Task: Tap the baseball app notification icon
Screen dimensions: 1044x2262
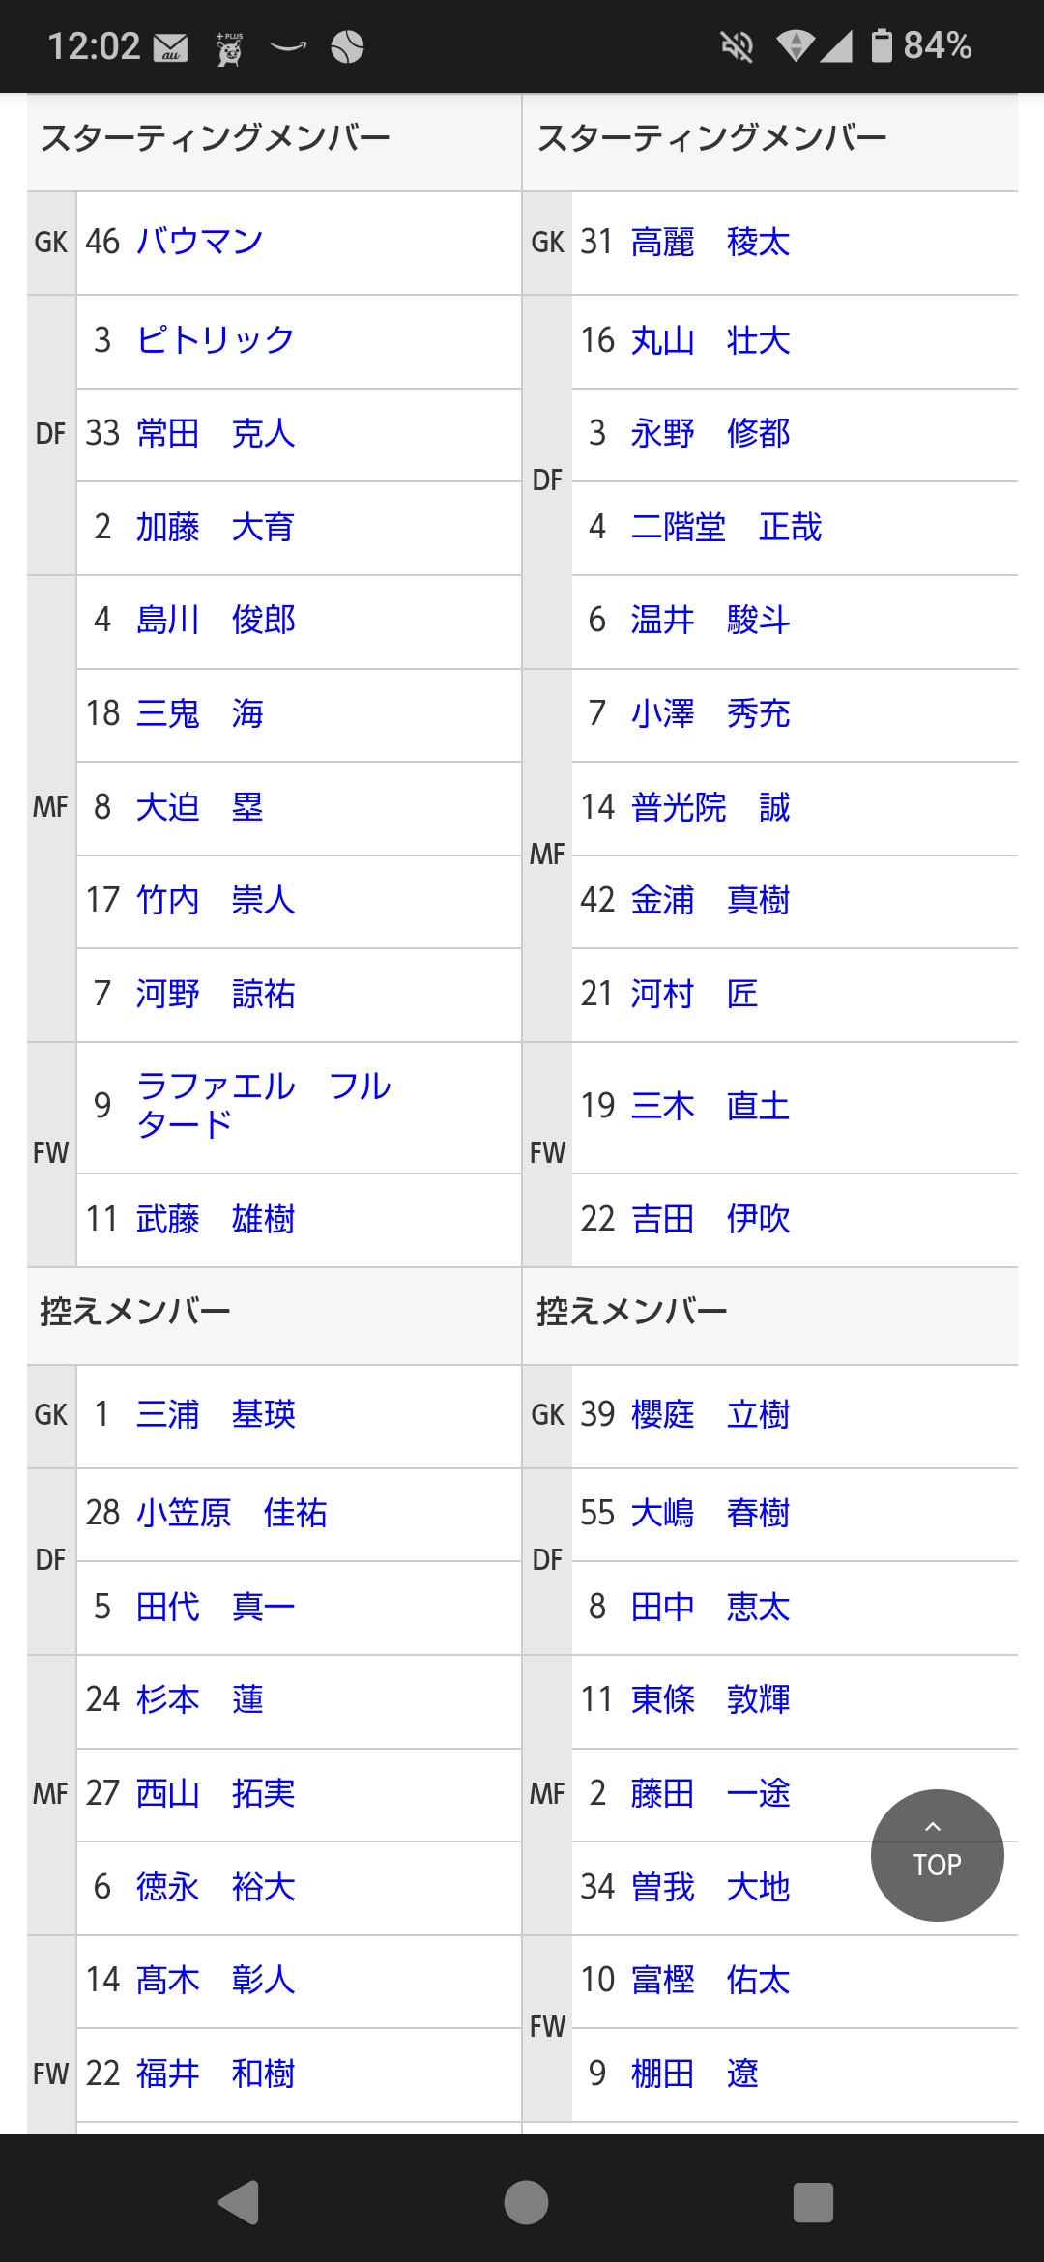Action: (x=347, y=46)
